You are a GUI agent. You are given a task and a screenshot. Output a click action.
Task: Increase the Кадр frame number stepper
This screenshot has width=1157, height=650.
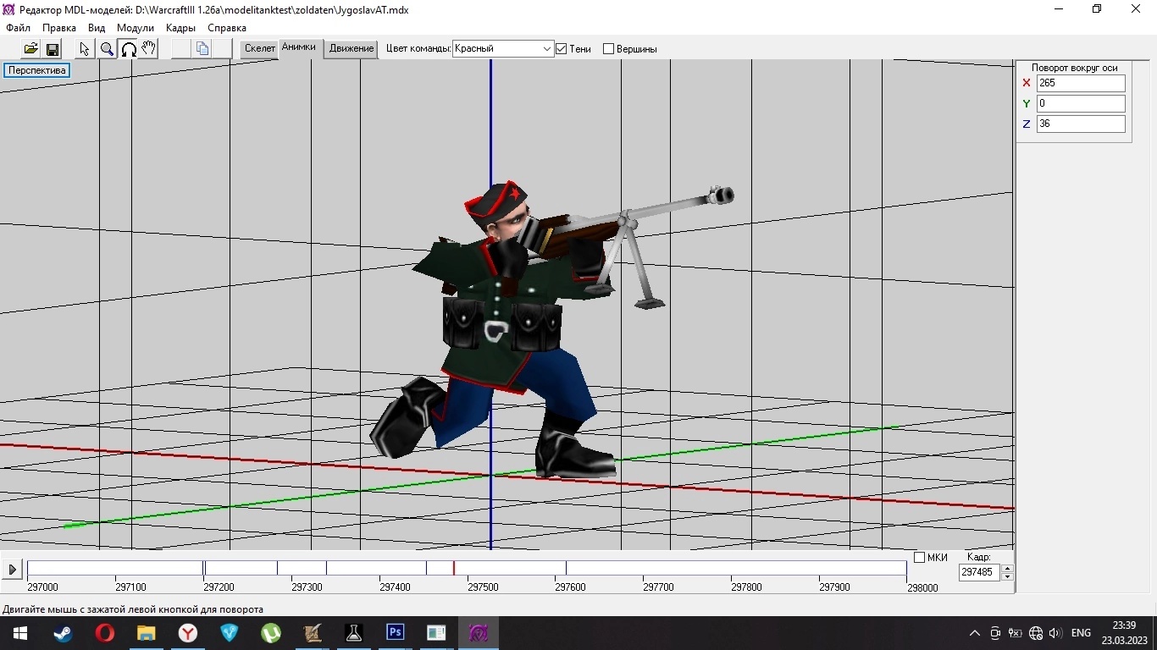(x=1007, y=569)
